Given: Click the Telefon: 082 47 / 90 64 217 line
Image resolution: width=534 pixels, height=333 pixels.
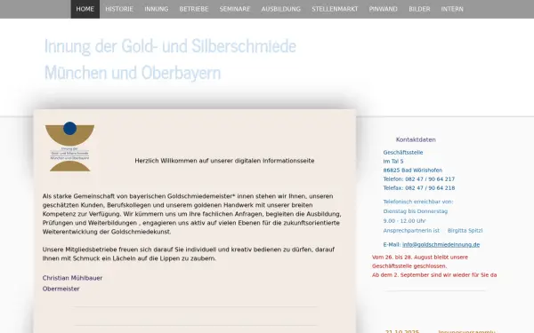Looking at the screenshot, I should point(419,179).
